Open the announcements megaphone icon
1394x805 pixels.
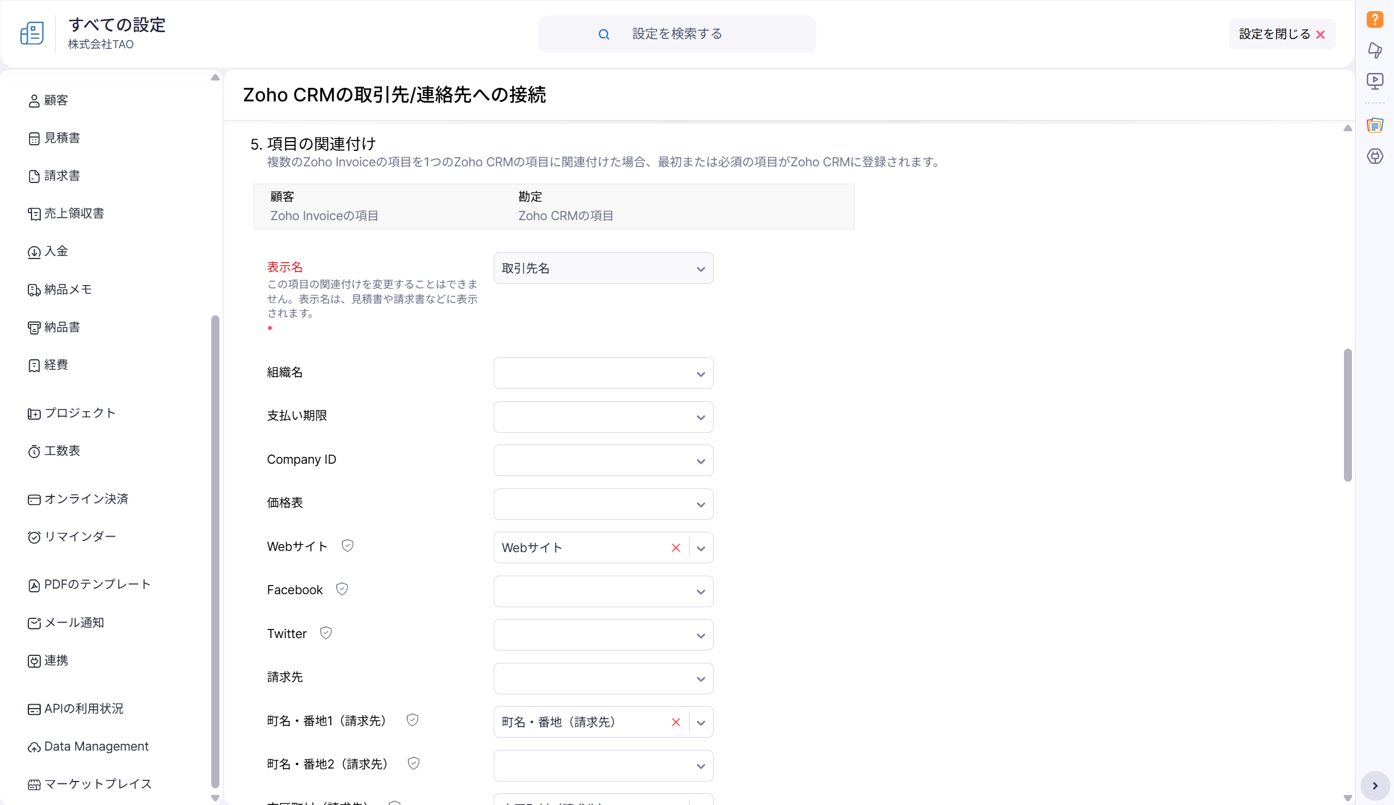tap(1375, 50)
